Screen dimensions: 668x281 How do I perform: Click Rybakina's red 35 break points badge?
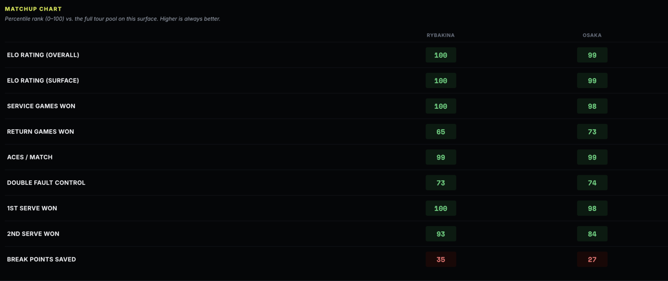click(441, 259)
